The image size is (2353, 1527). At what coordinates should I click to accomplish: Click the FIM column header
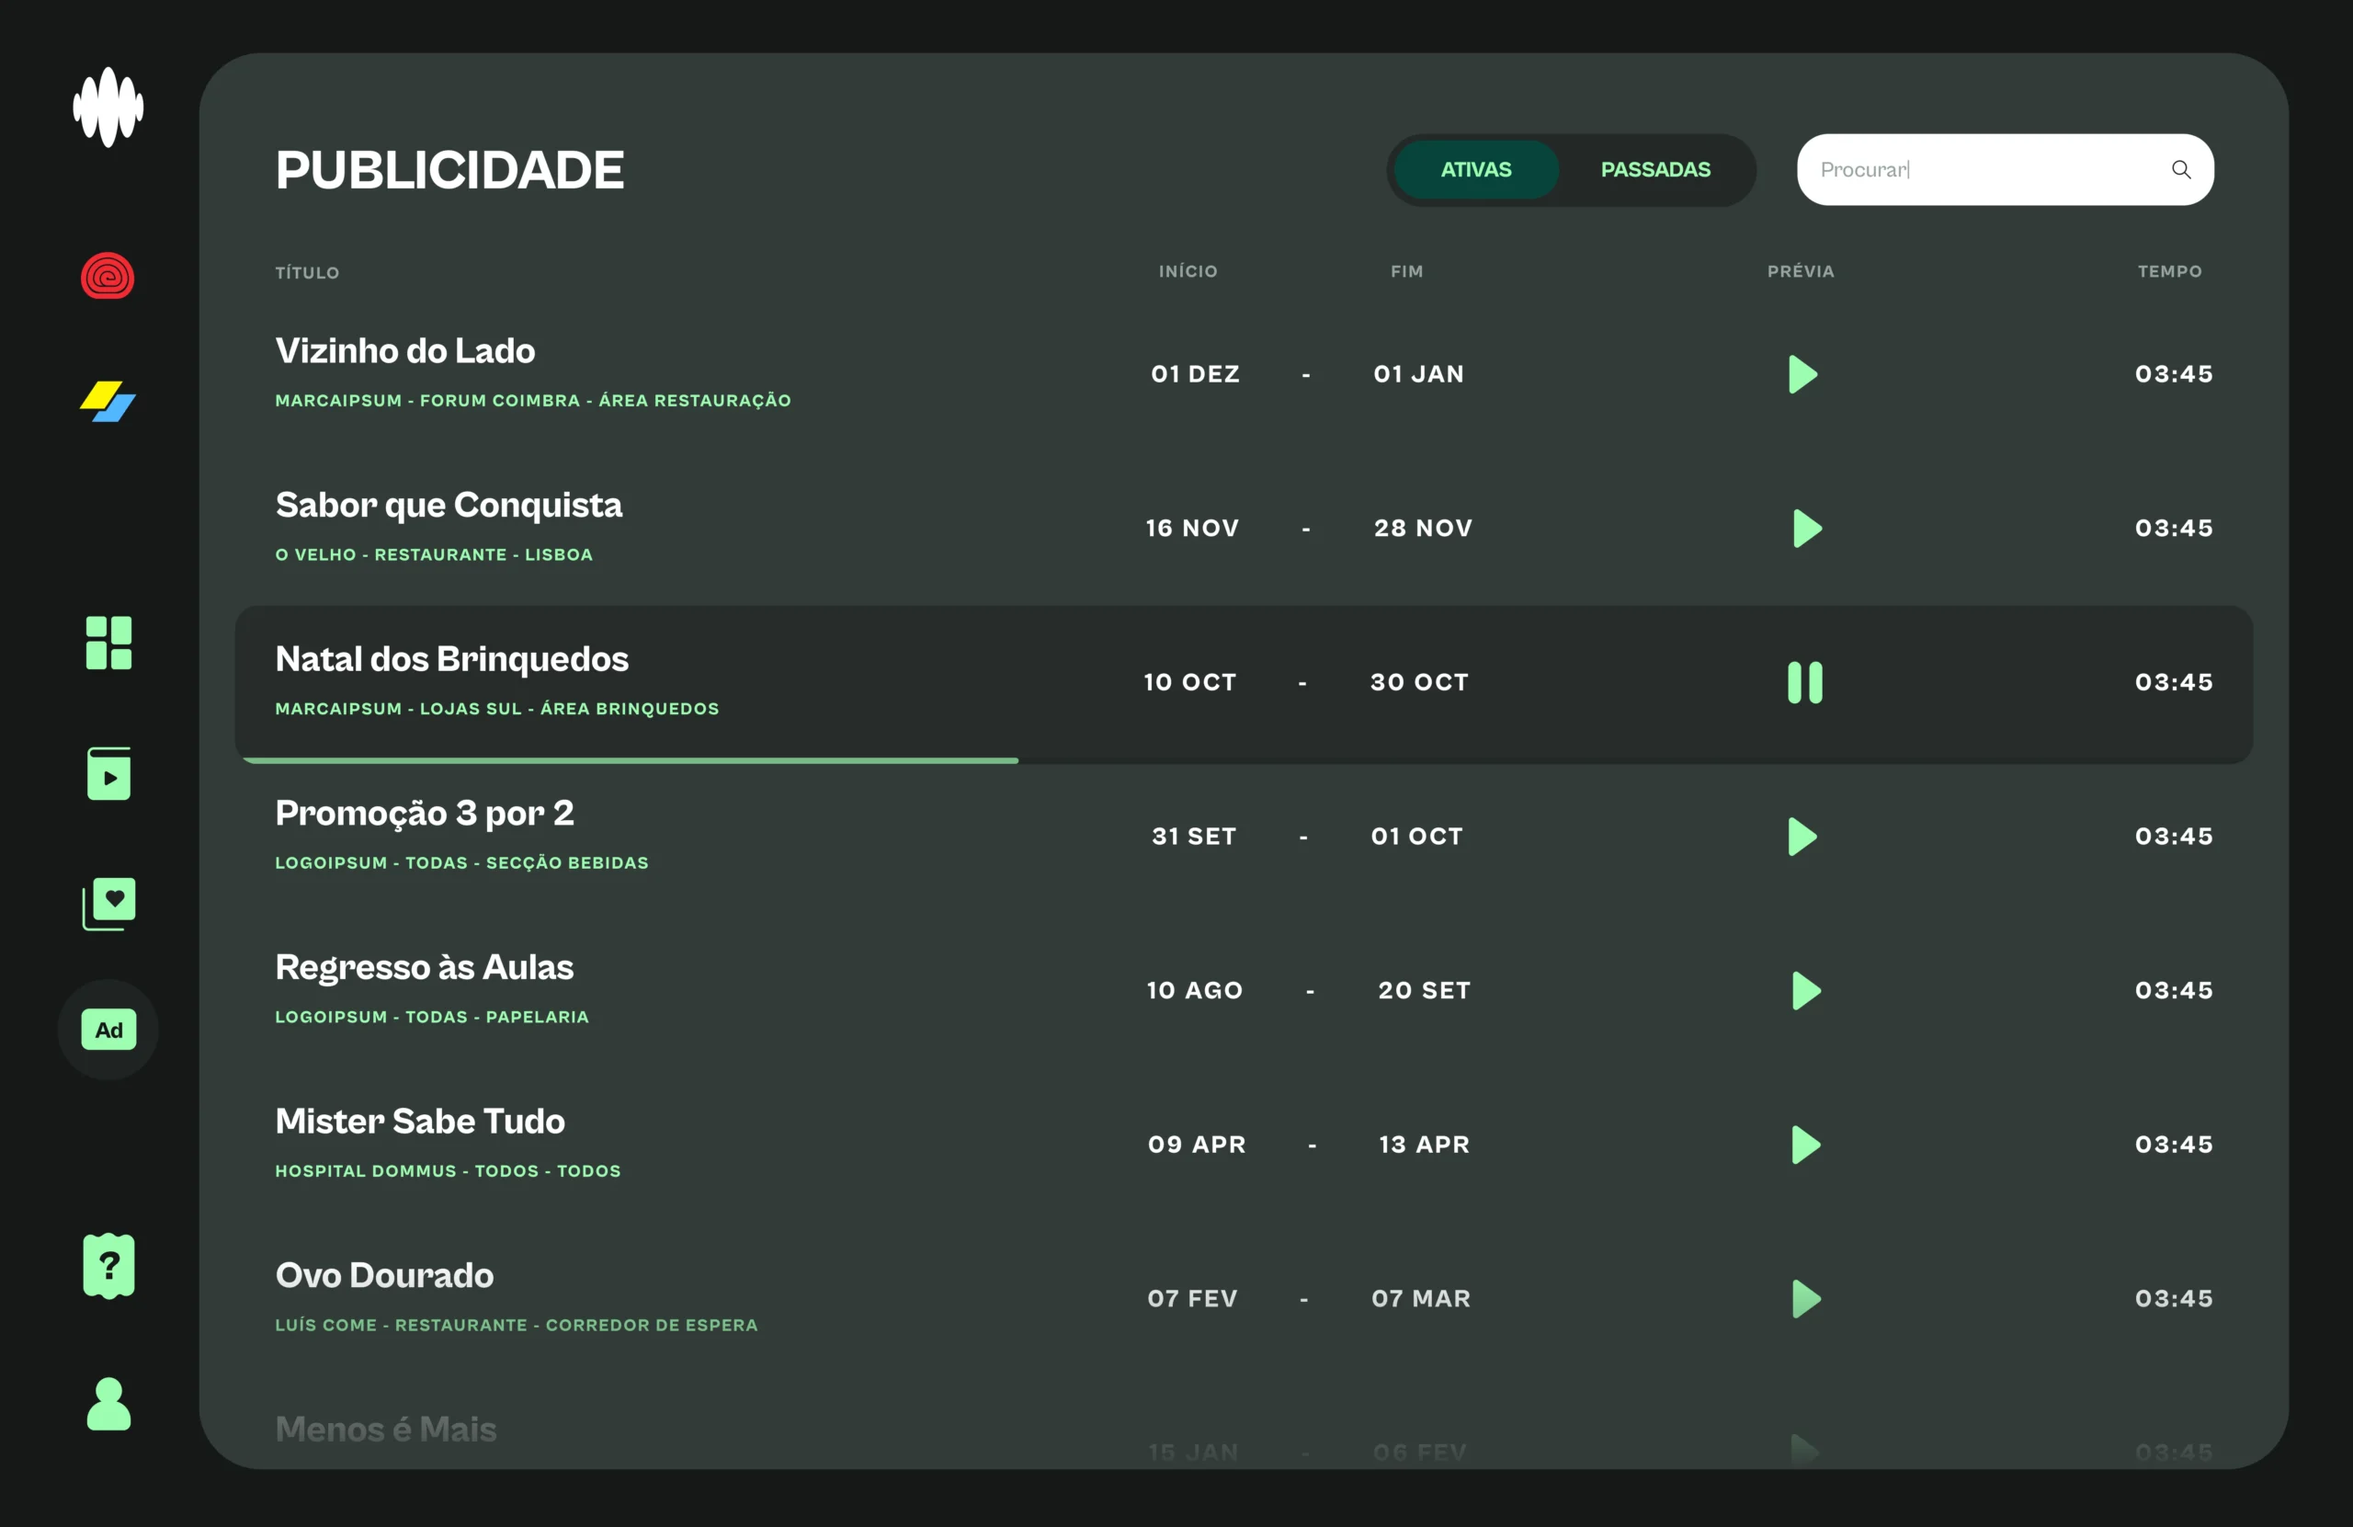click(1407, 271)
